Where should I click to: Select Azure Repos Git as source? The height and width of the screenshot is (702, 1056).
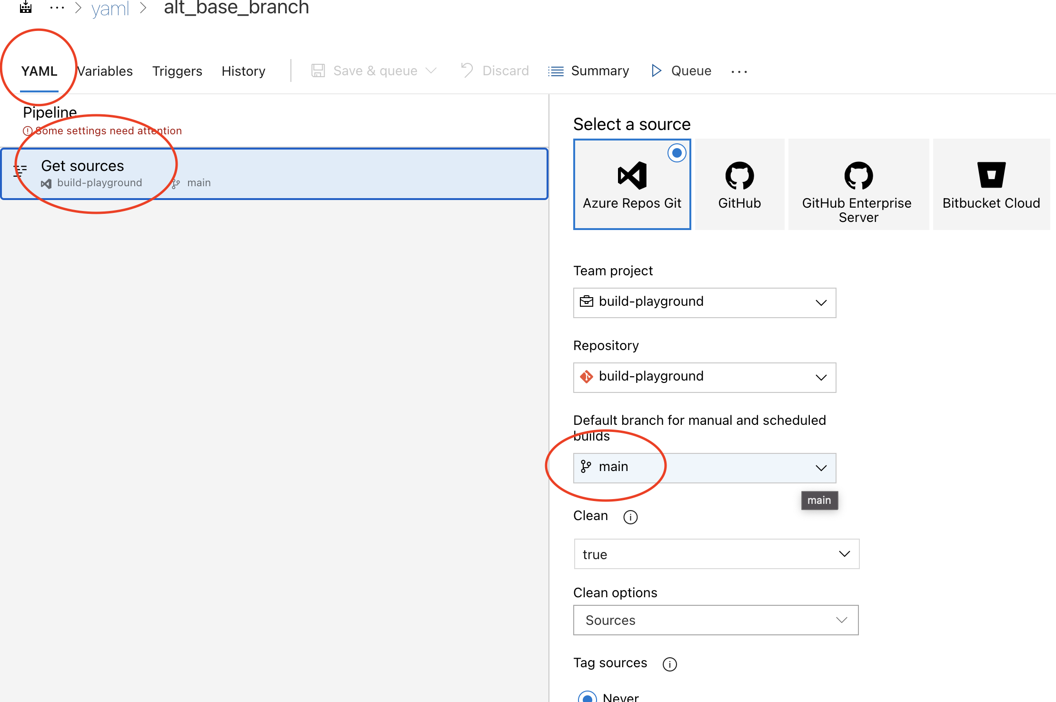coord(632,184)
